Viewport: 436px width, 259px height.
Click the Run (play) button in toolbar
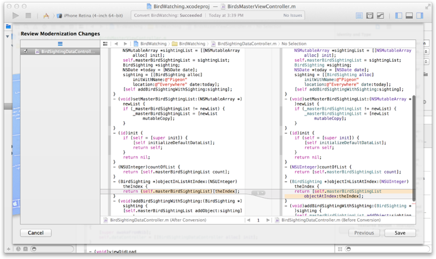(x=16, y=16)
